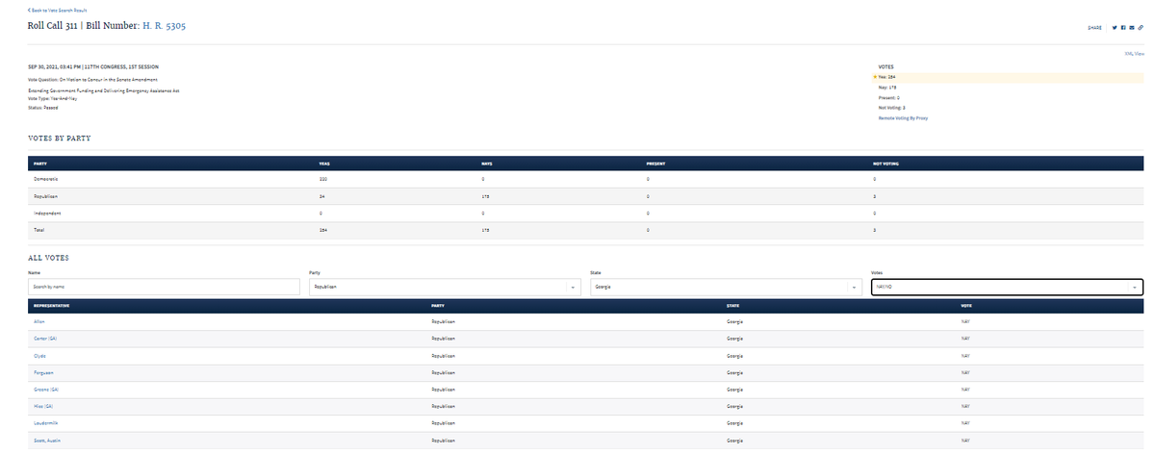Click the Total row in Votes by Party
This screenshot has width=1155, height=454.
click(x=586, y=230)
